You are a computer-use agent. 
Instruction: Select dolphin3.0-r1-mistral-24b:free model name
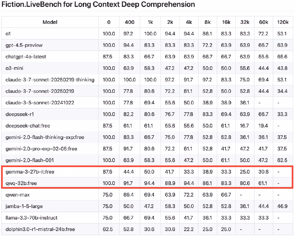pos(40,229)
